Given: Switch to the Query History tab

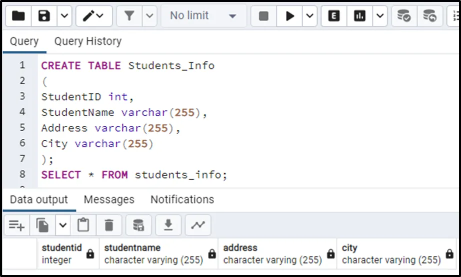Looking at the screenshot, I should click(x=87, y=41).
